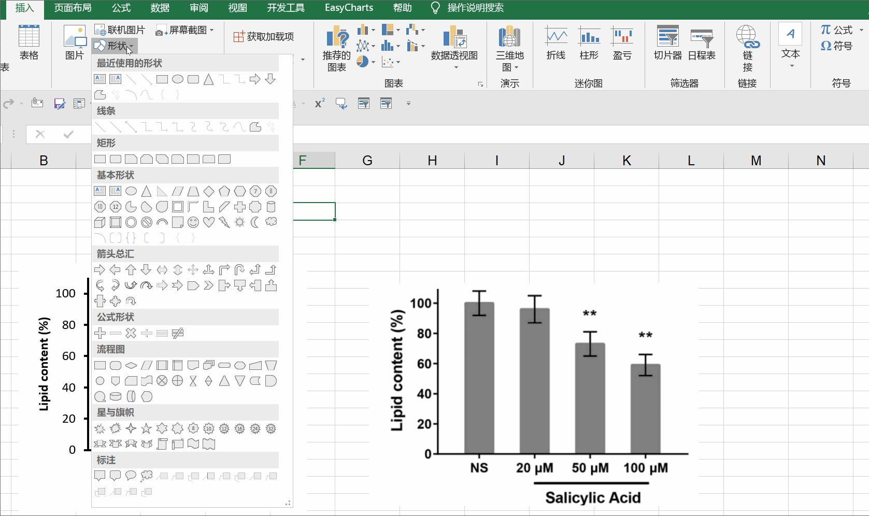This screenshot has width=869, height=516.
Task: Click the superscript x² toolbar icon
Action: tap(320, 104)
